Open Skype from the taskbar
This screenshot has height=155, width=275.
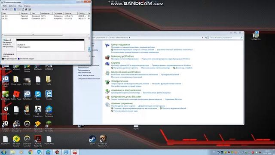click(39, 152)
